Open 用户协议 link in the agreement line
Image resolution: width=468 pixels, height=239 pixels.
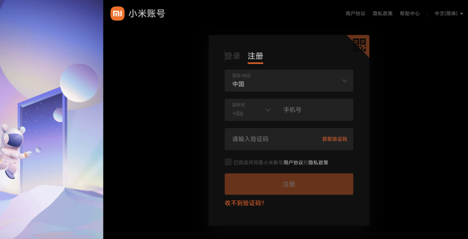[293, 163]
